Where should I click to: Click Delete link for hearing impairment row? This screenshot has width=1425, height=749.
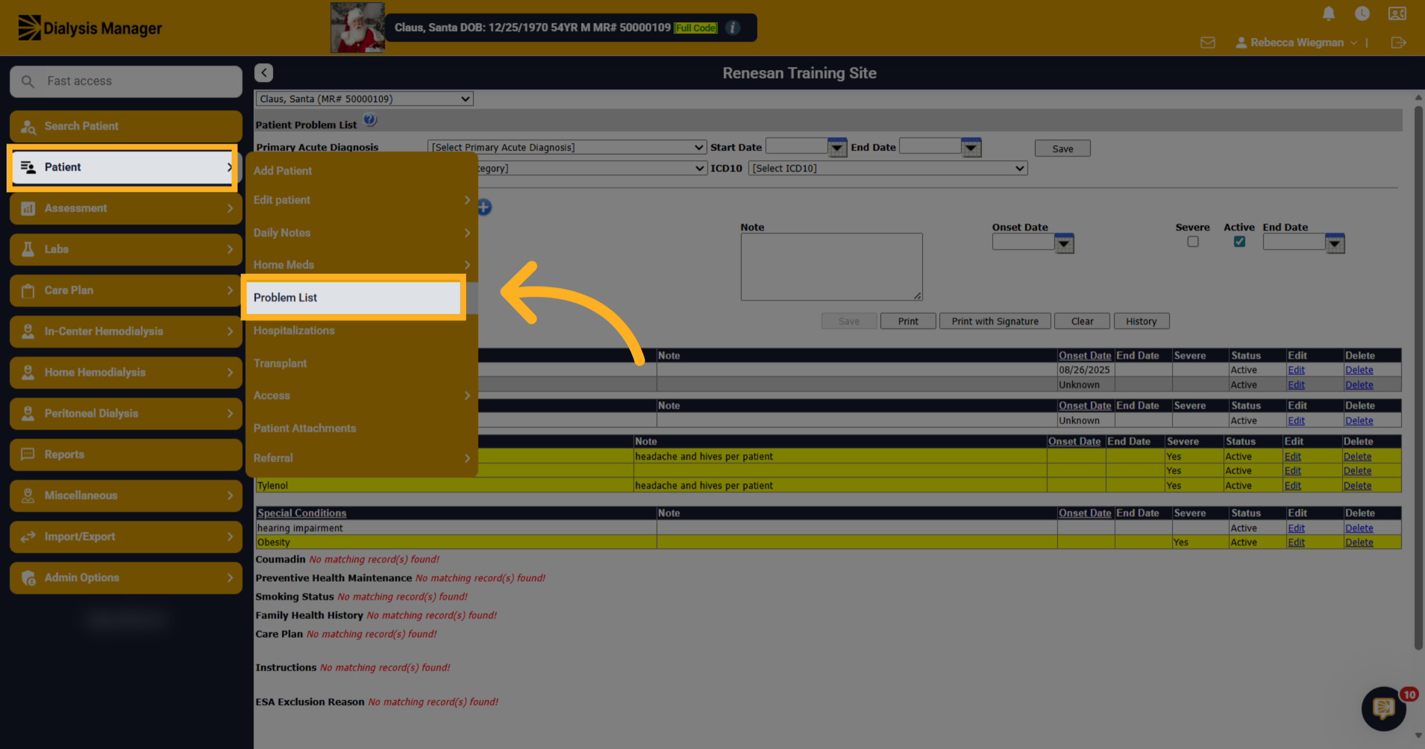[x=1359, y=528]
